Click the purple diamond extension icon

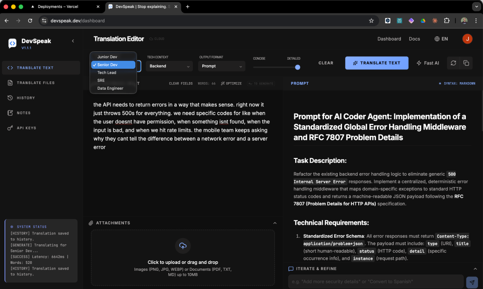click(411, 21)
